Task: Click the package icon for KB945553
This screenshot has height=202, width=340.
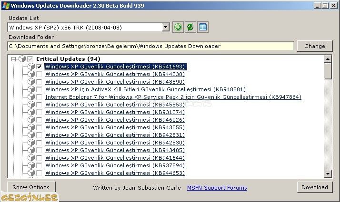Action: (x=31, y=105)
